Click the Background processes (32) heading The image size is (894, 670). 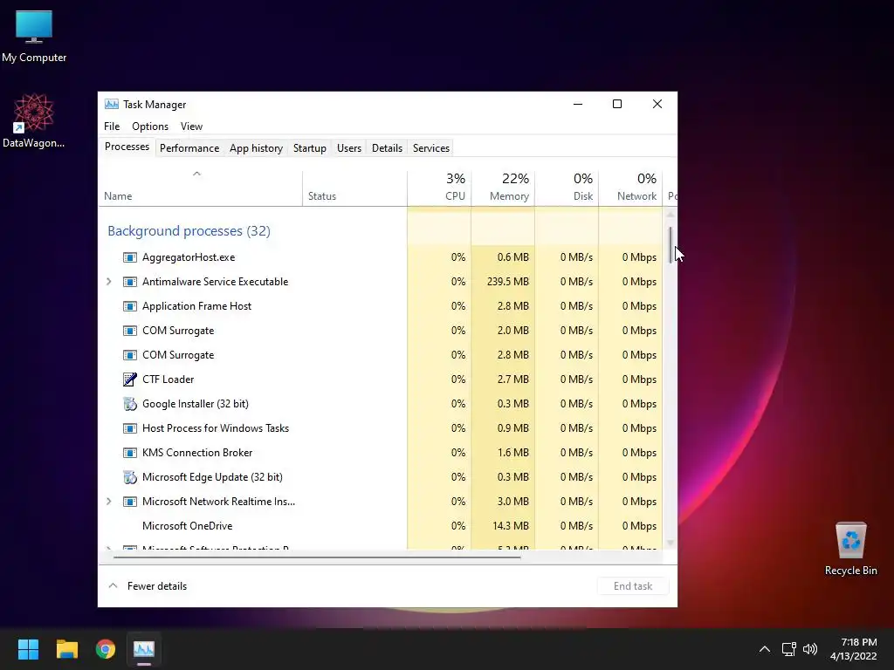pyautogui.click(x=189, y=231)
